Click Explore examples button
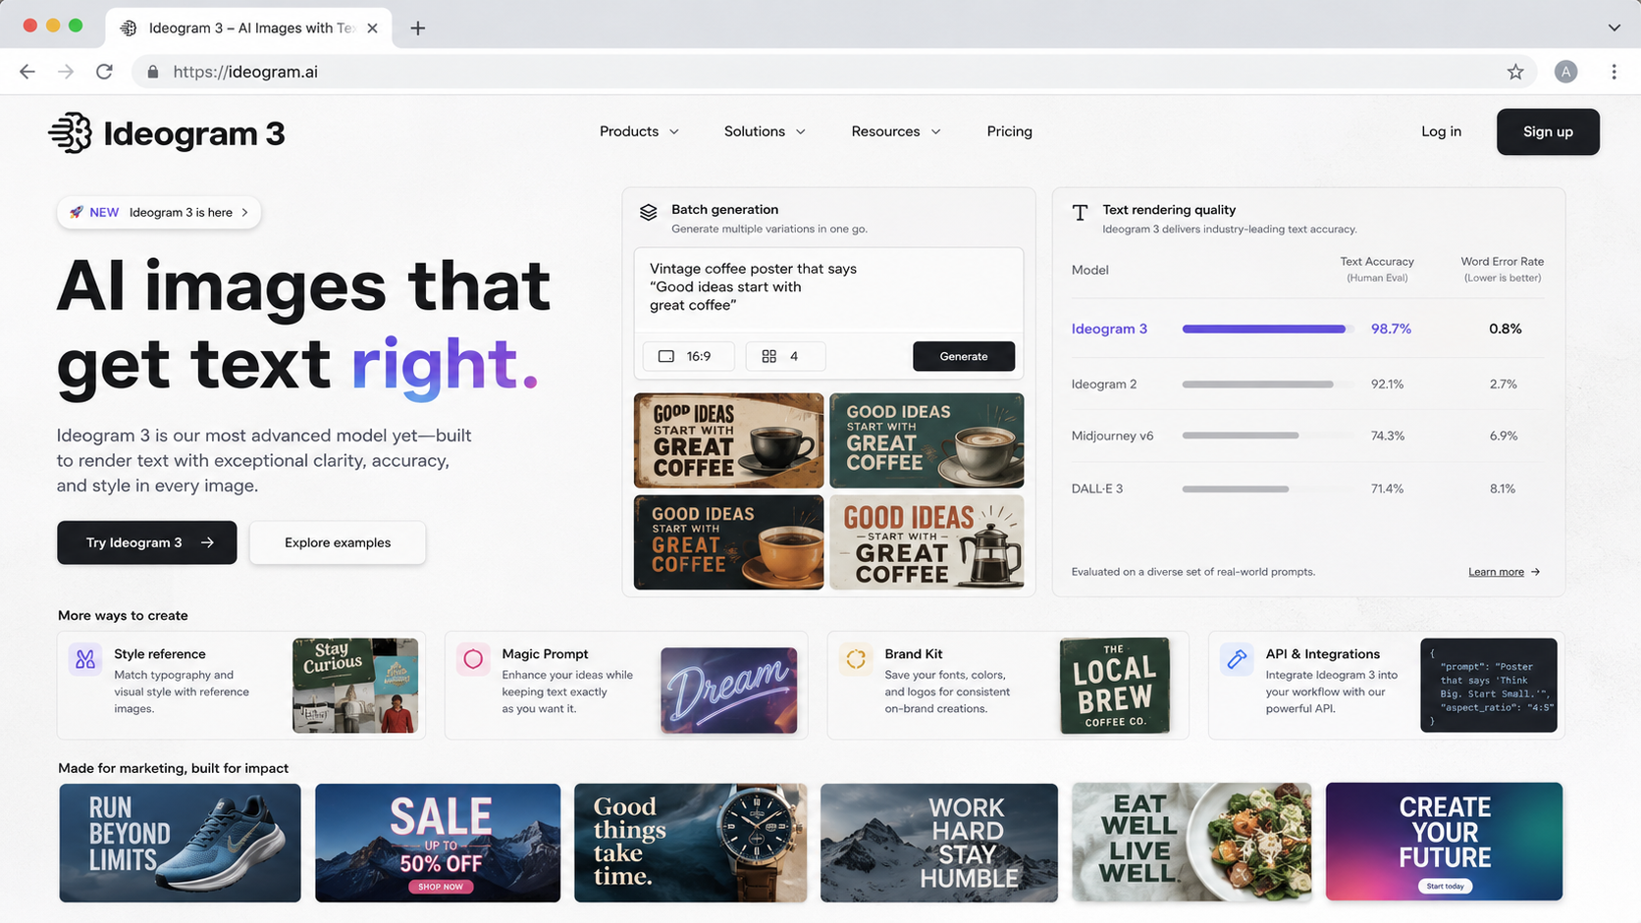The width and height of the screenshot is (1641, 923). 338,542
